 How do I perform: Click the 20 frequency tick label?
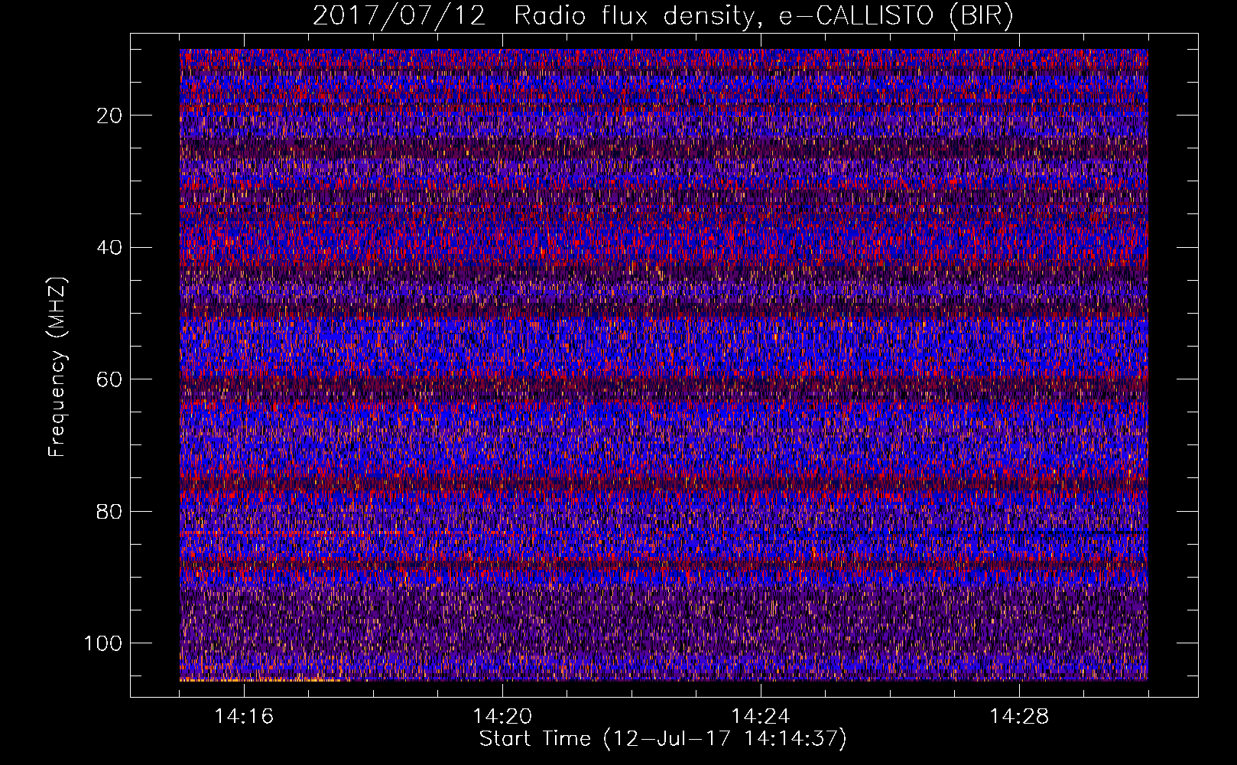pyautogui.click(x=110, y=116)
